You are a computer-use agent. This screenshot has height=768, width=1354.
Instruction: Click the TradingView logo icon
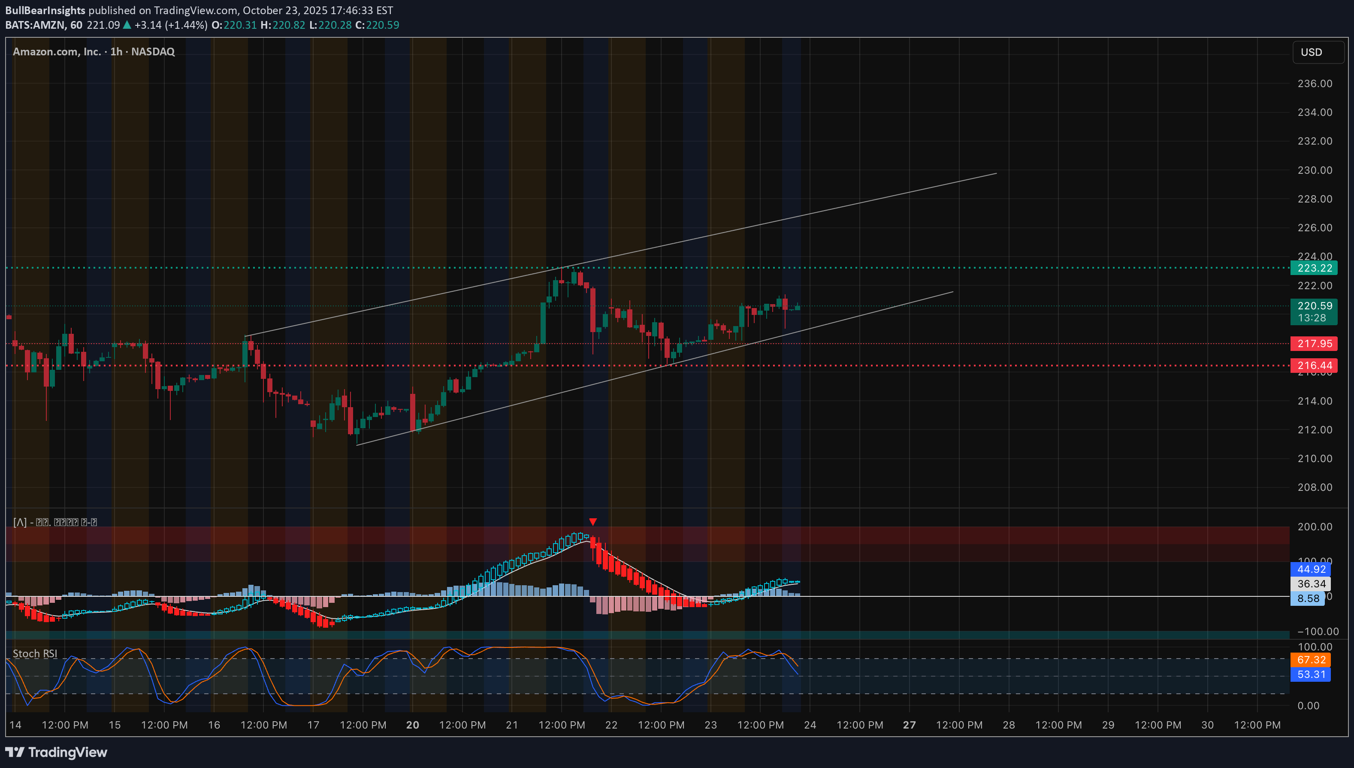coord(14,752)
